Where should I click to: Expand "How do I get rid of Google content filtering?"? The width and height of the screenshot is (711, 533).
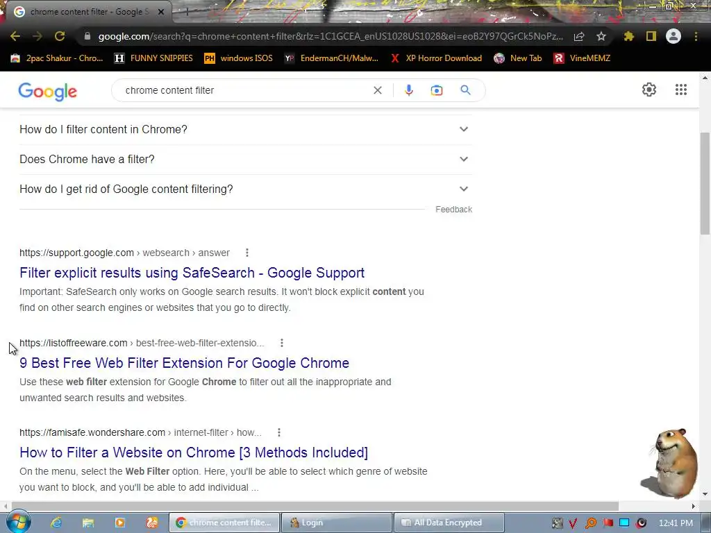[246, 189]
